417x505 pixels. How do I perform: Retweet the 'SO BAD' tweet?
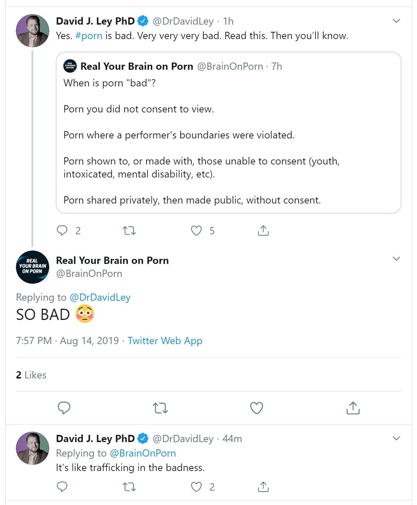click(x=160, y=408)
